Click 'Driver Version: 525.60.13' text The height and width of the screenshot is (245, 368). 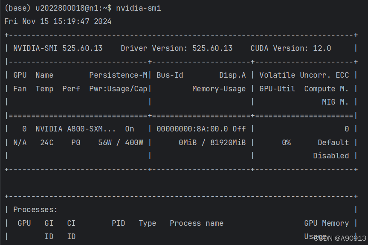177,48
